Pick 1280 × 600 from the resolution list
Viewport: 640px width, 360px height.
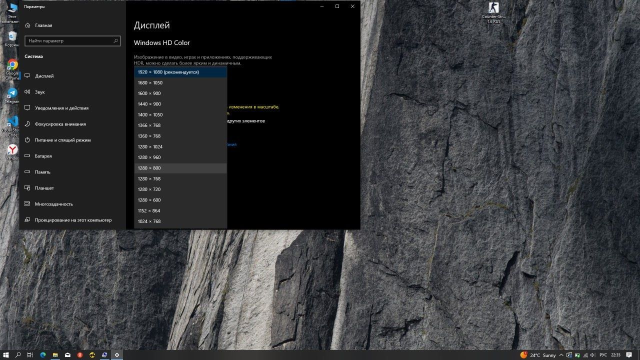180,200
